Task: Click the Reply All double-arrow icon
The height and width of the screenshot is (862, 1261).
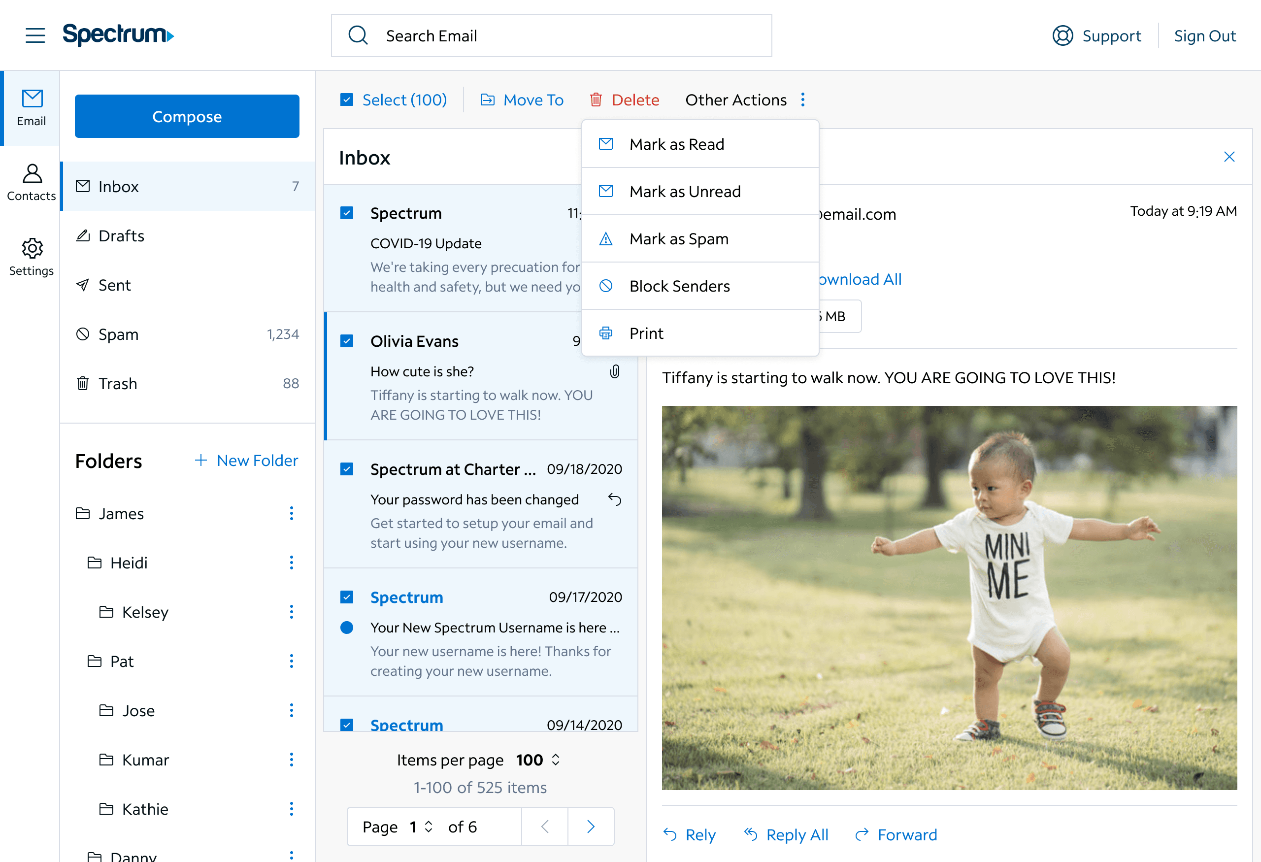Action: [750, 834]
